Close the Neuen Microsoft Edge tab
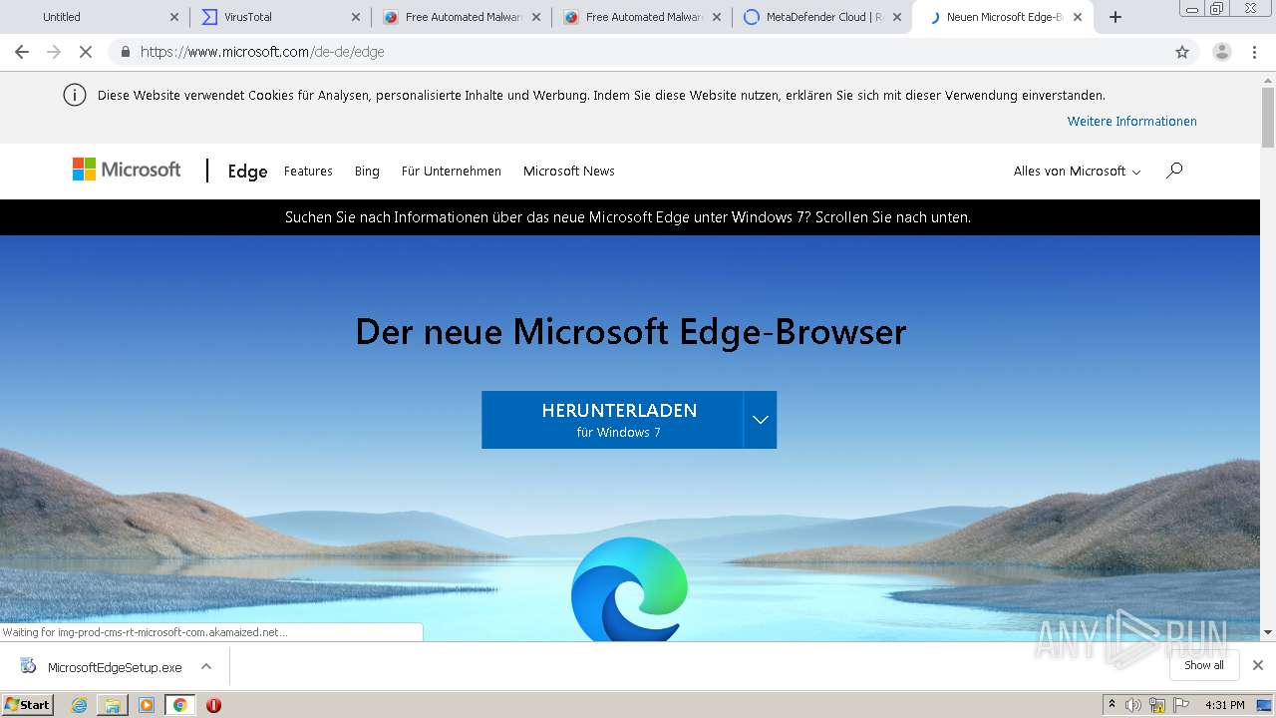Screen dimensions: 1276x718 click(x=1078, y=17)
